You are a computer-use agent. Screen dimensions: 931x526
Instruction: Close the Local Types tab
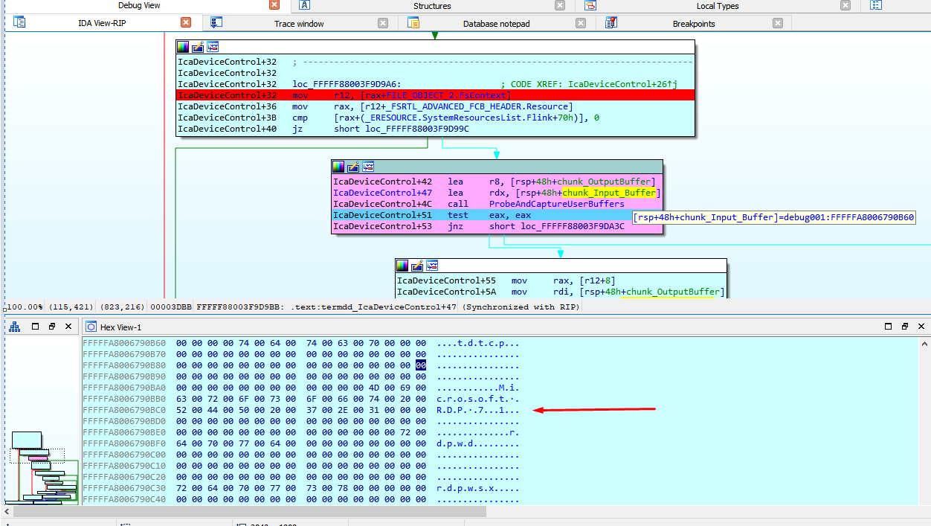coord(845,5)
